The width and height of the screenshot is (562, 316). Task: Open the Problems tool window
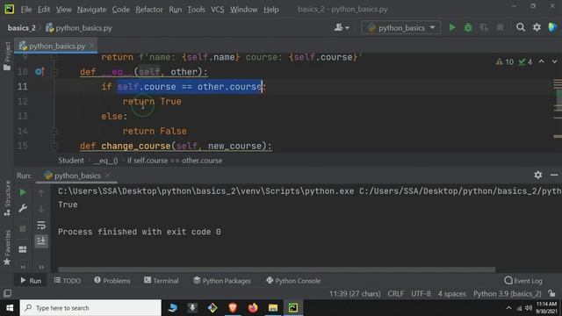click(x=112, y=281)
